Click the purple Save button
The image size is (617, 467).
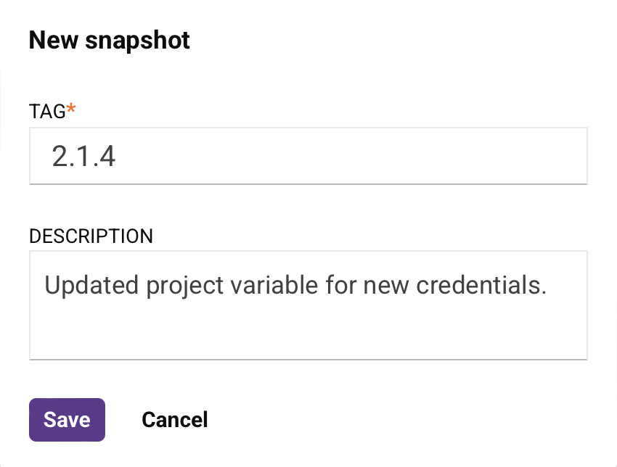(67, 420)
